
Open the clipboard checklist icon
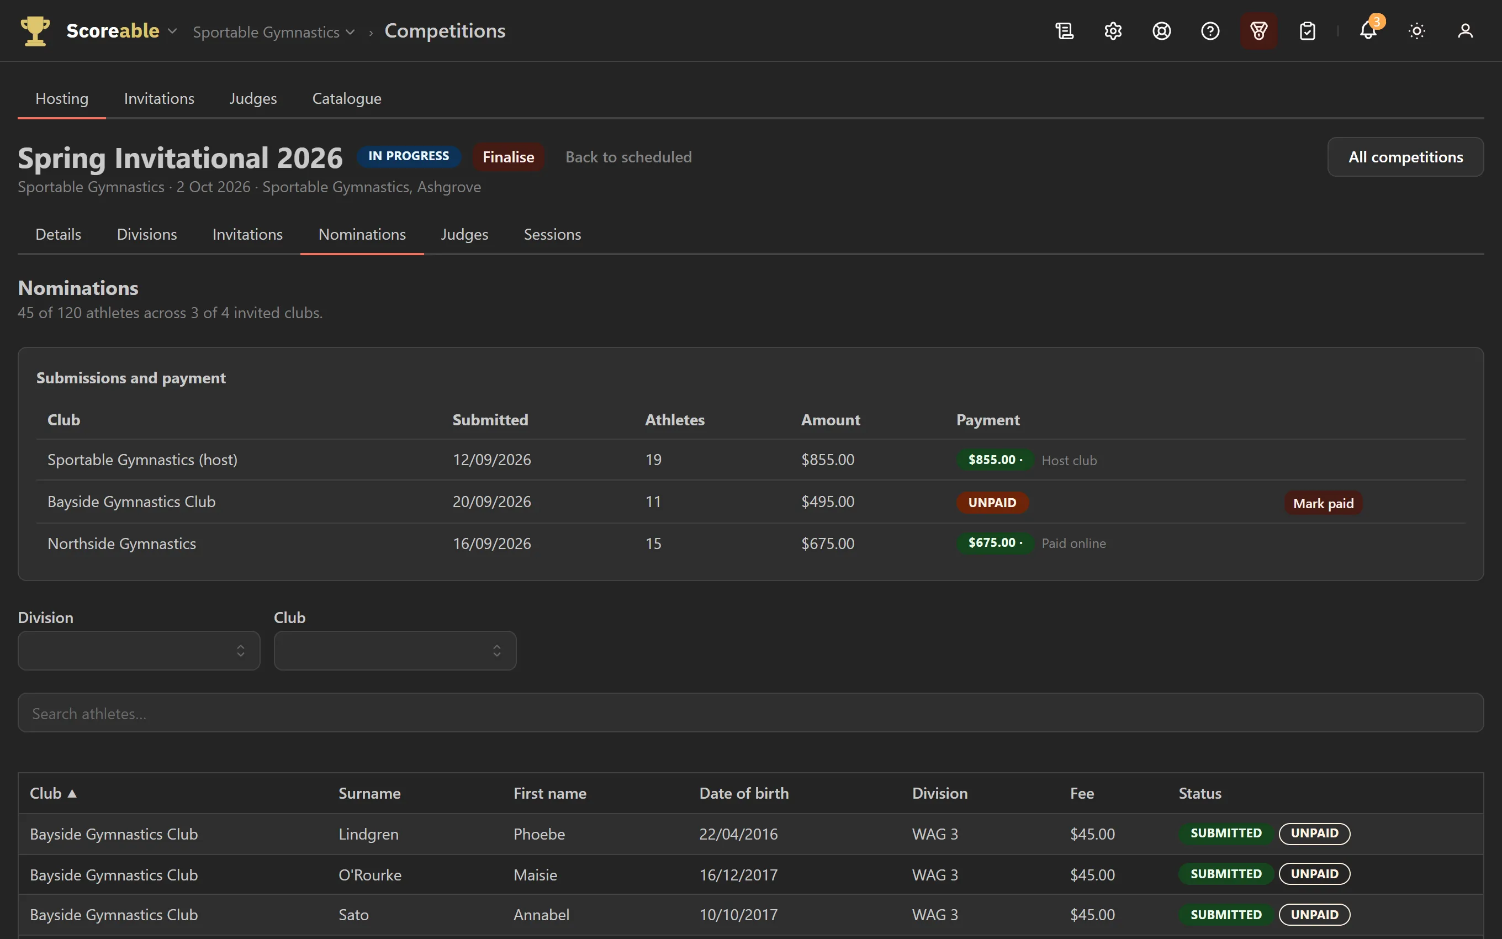tap(1307, 30)
